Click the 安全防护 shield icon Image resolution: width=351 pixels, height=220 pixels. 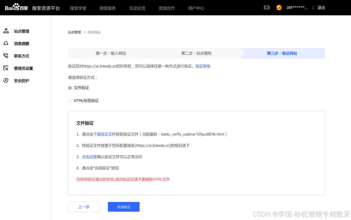(x=6, y=81)
